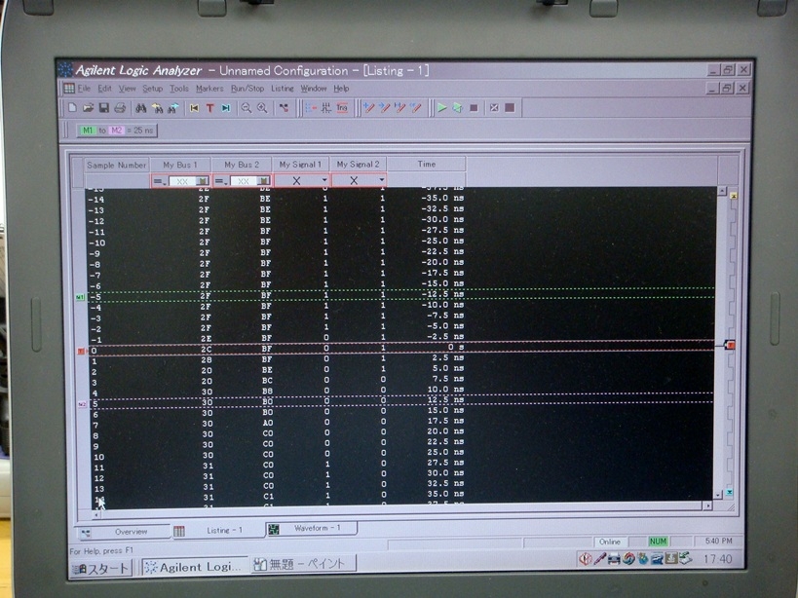Click the third marker pencil icon

pyautogui.click(x=400, y=108)
